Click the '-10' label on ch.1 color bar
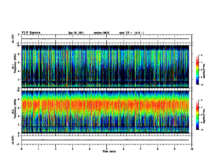Screen dimensions: 216x167 tap(202, 85)
